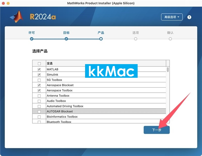Check the Bioinformatics Toolbox checkbox

(x=39, y=117)
